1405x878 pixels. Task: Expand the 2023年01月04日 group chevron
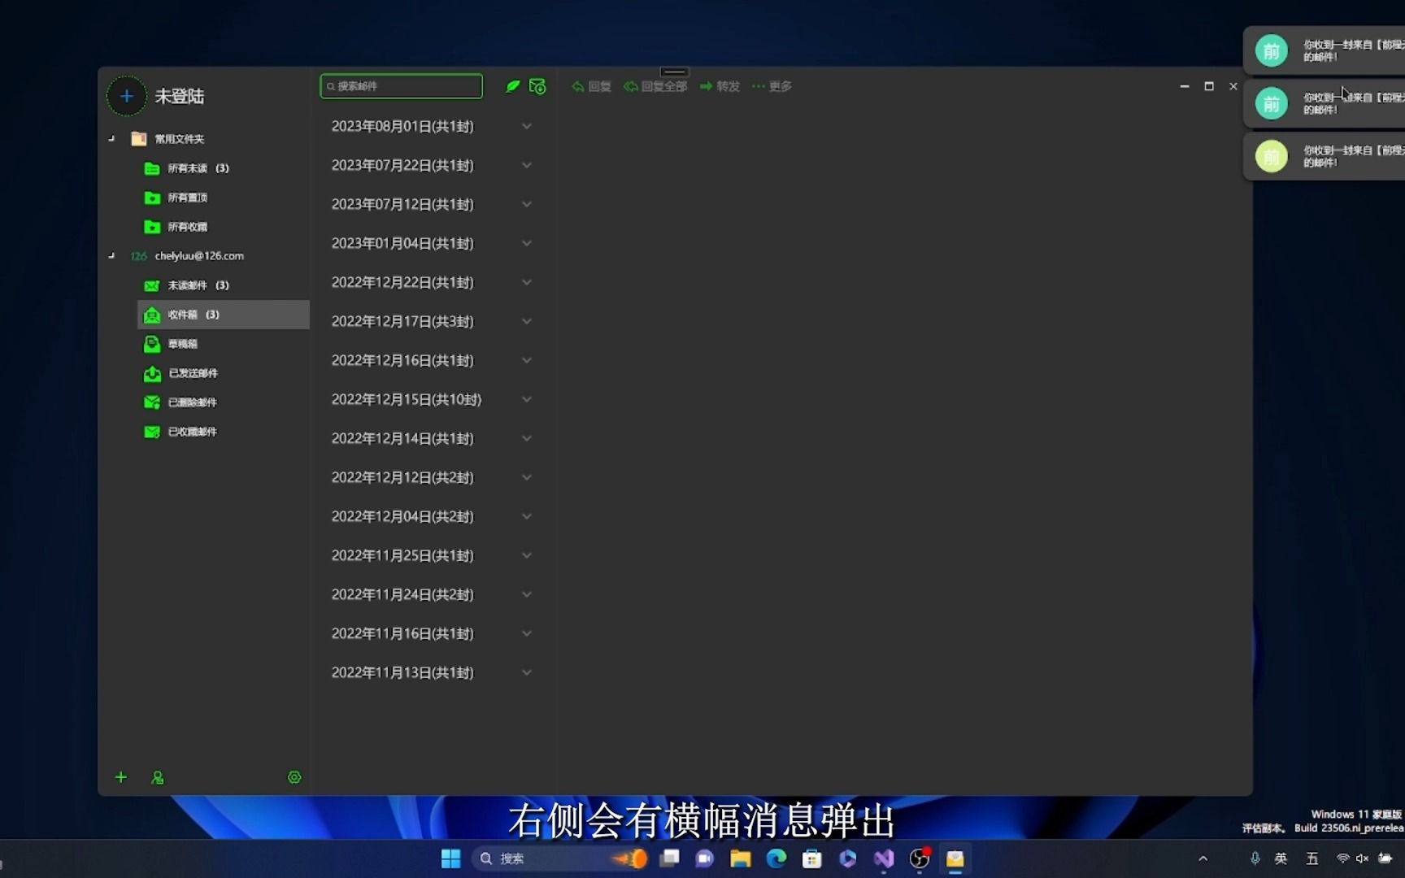pyautogui.click(x=527, y=243)
